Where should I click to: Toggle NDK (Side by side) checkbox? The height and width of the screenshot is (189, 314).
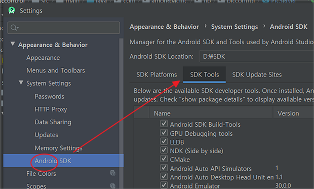[164, 150]
